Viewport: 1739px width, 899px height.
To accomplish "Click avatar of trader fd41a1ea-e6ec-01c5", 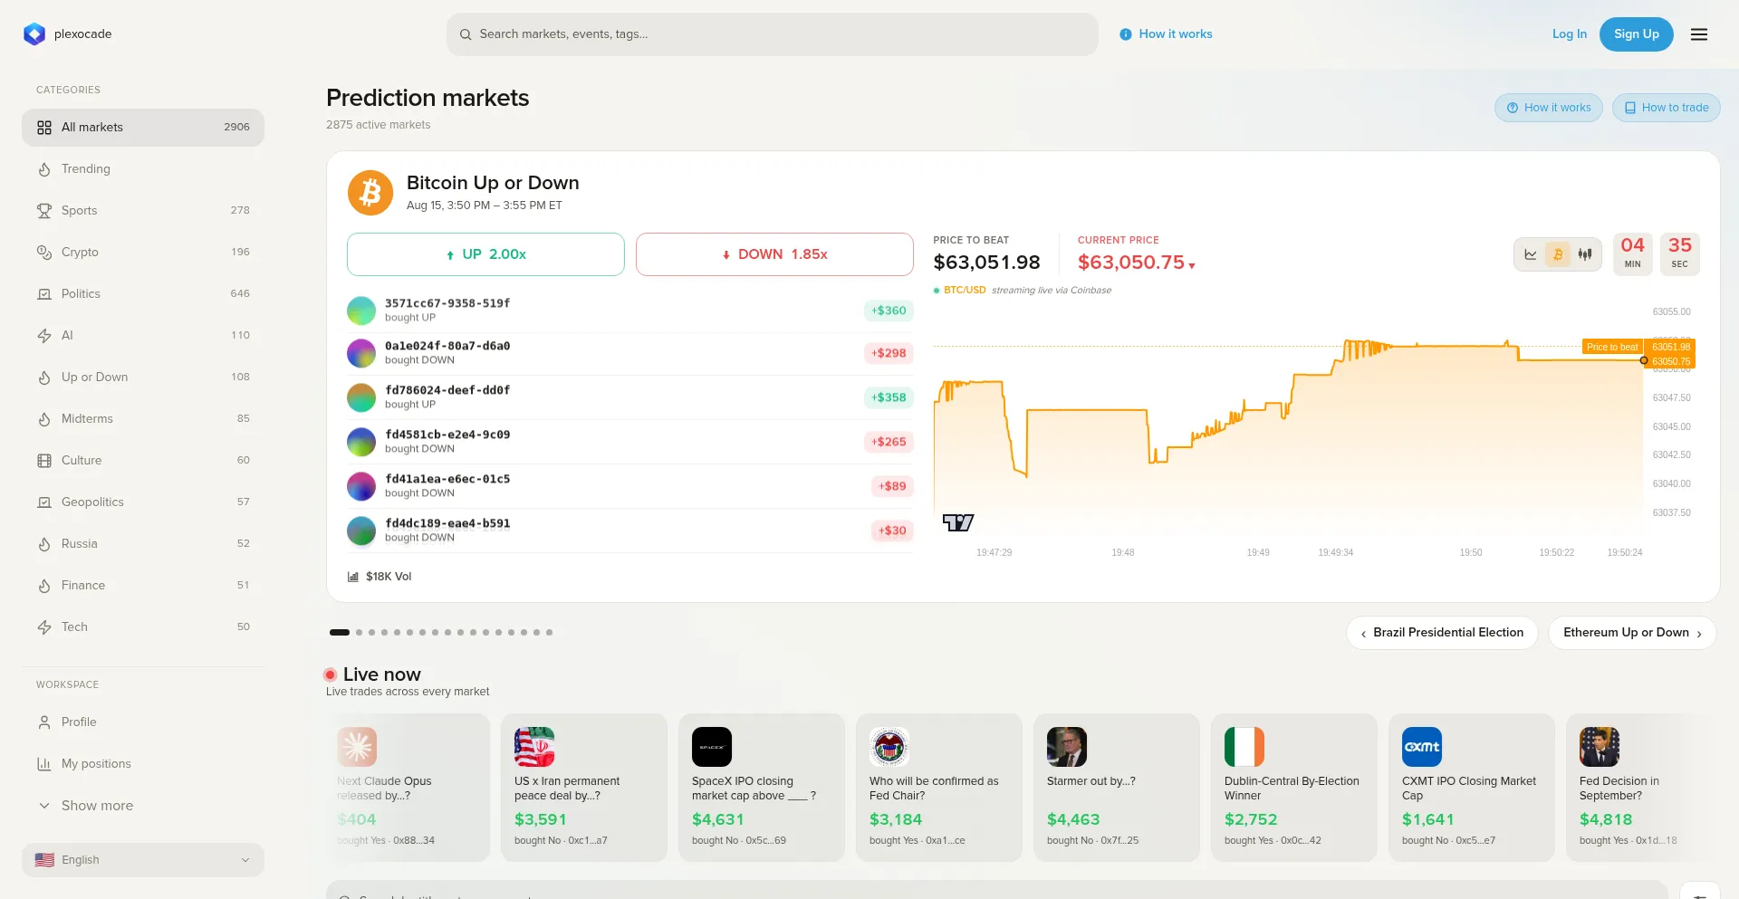I will tap(361, 486).
